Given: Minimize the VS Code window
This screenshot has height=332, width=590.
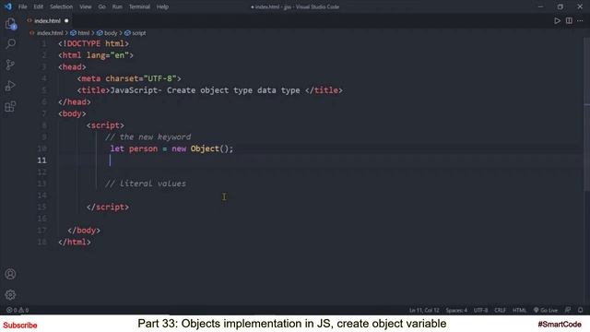Looking at the screenshot, I should (541, 6).
